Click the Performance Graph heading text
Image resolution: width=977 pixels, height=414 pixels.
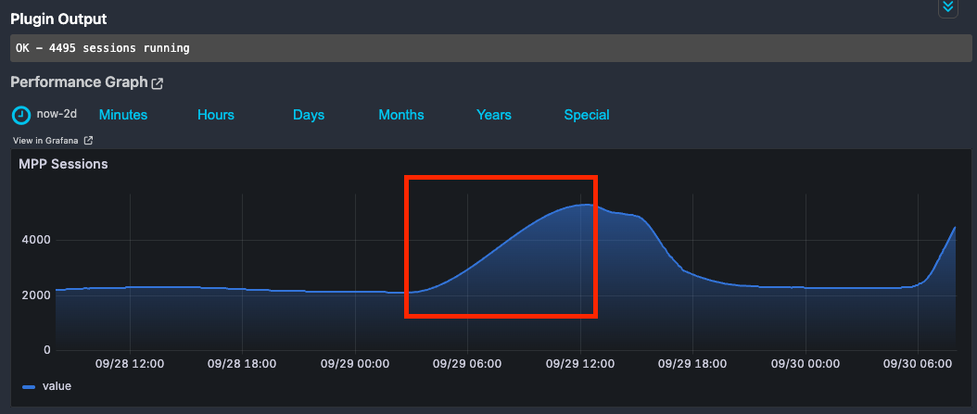click(x=79, y=82)
